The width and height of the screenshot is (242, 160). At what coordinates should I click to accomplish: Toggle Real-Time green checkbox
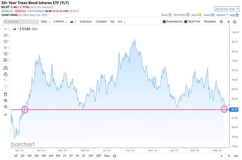tap(186, 22)
